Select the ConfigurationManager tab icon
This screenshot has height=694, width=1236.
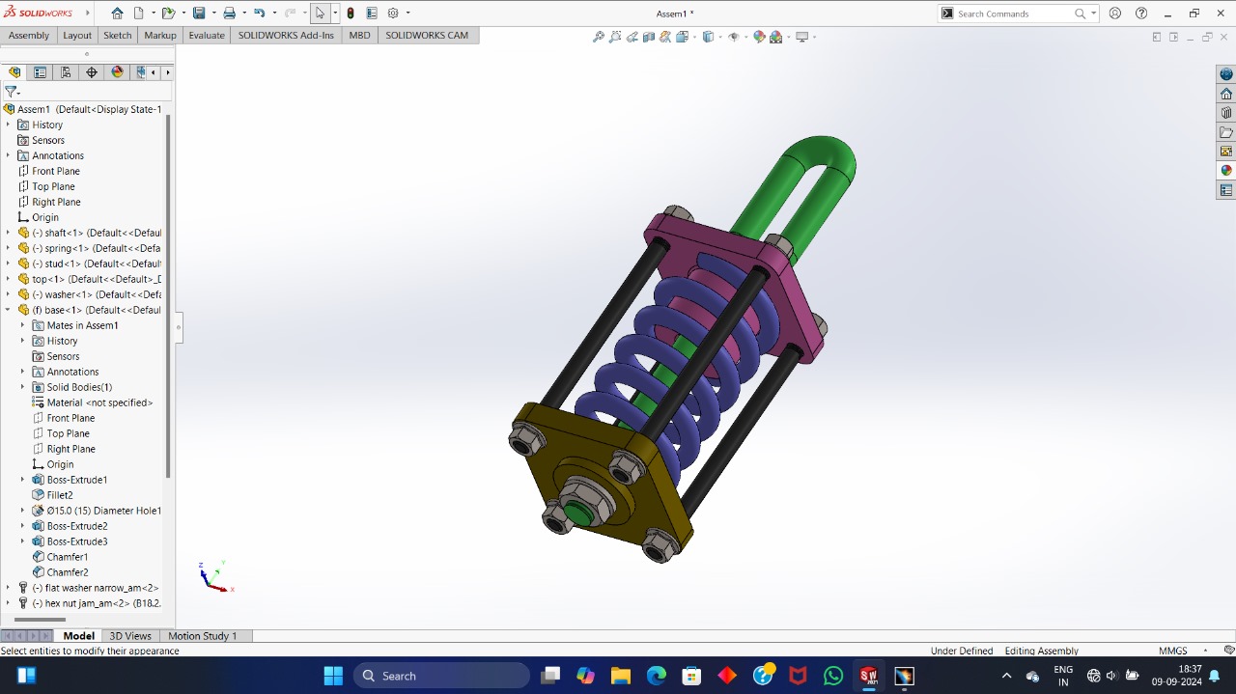[66, 72]
